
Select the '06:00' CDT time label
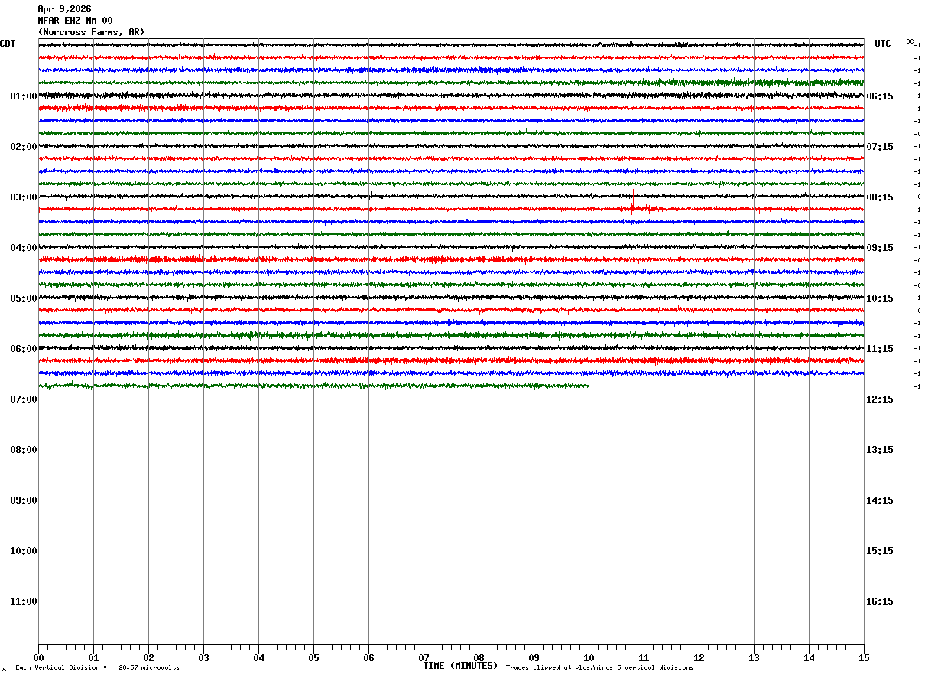[x=24, y=349]
